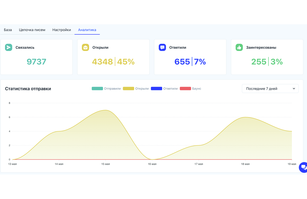Toggle the Отправили legend series
This screenshot has width=307, height=199.
point(106,89)
